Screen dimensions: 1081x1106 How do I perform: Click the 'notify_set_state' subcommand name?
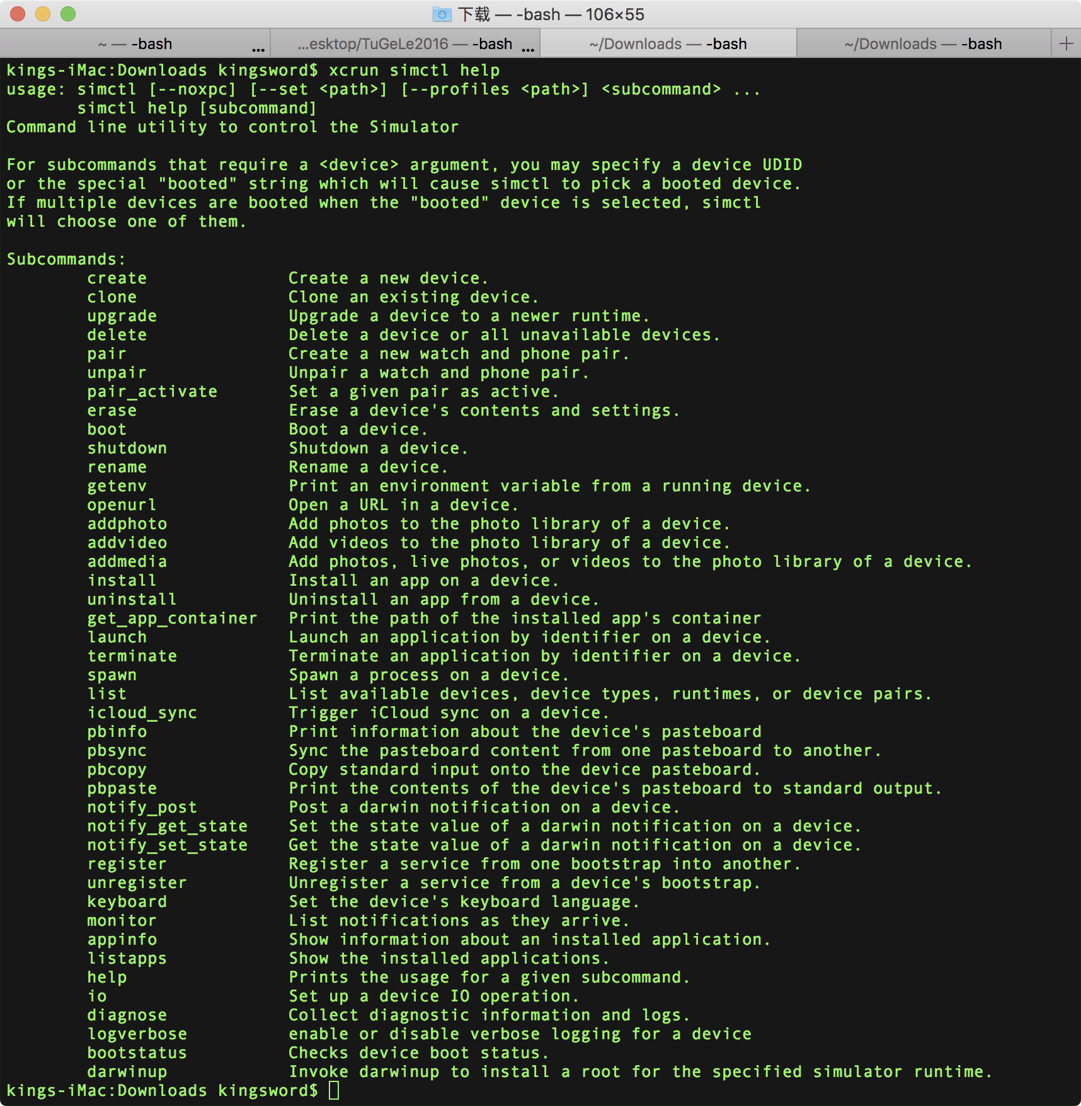(168, 845)
